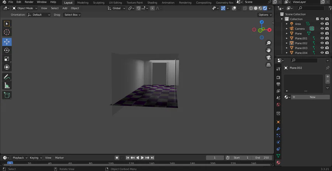
Task: Open the Tool properties tab
Action: tap(278, 69)
